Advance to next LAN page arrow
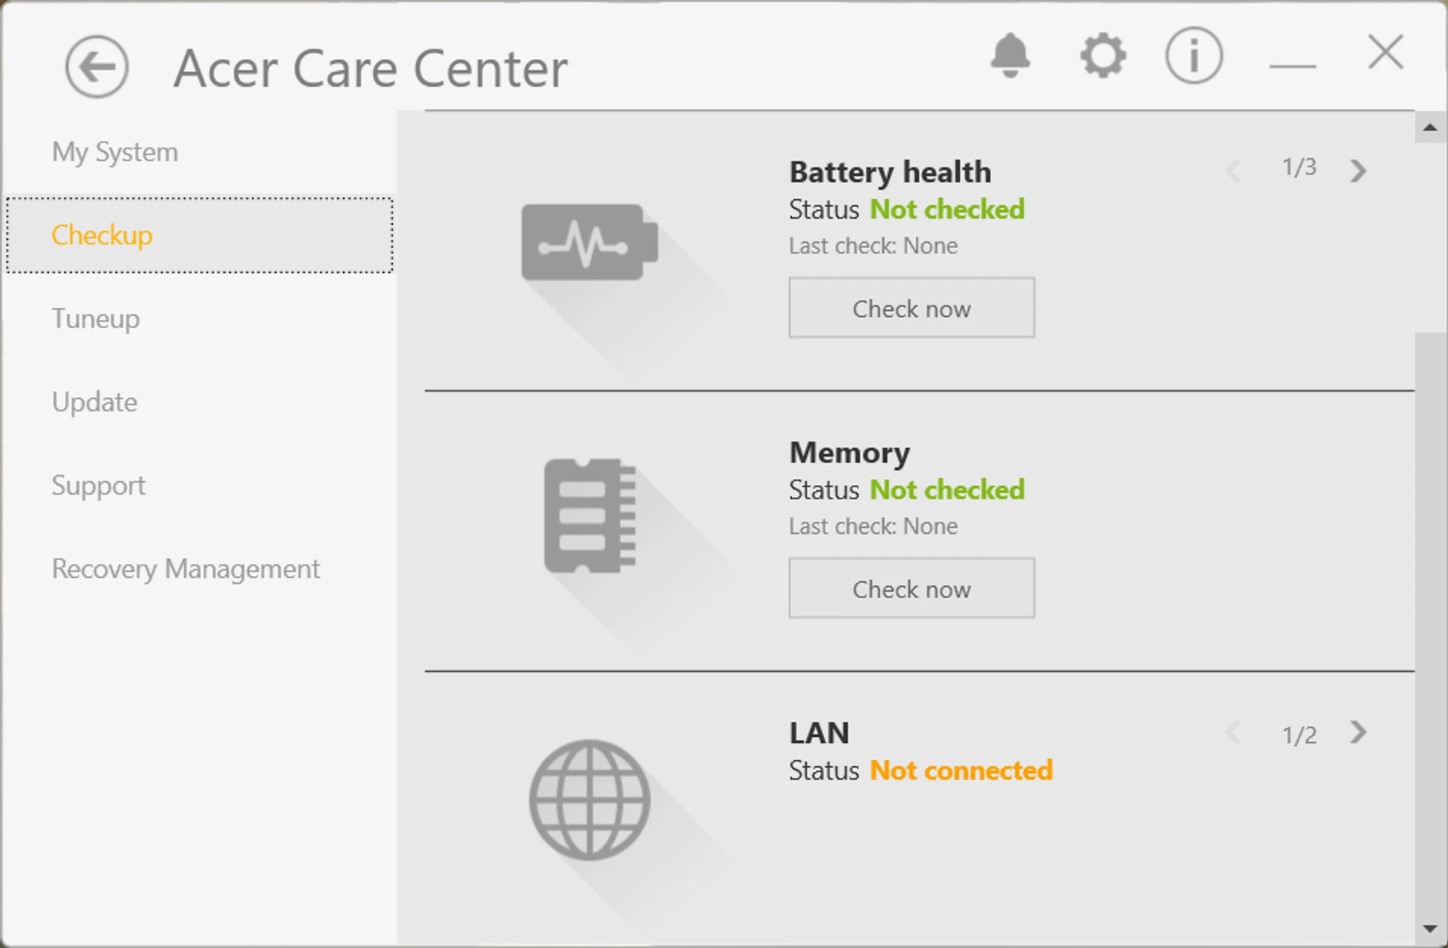 [1358, 732]
